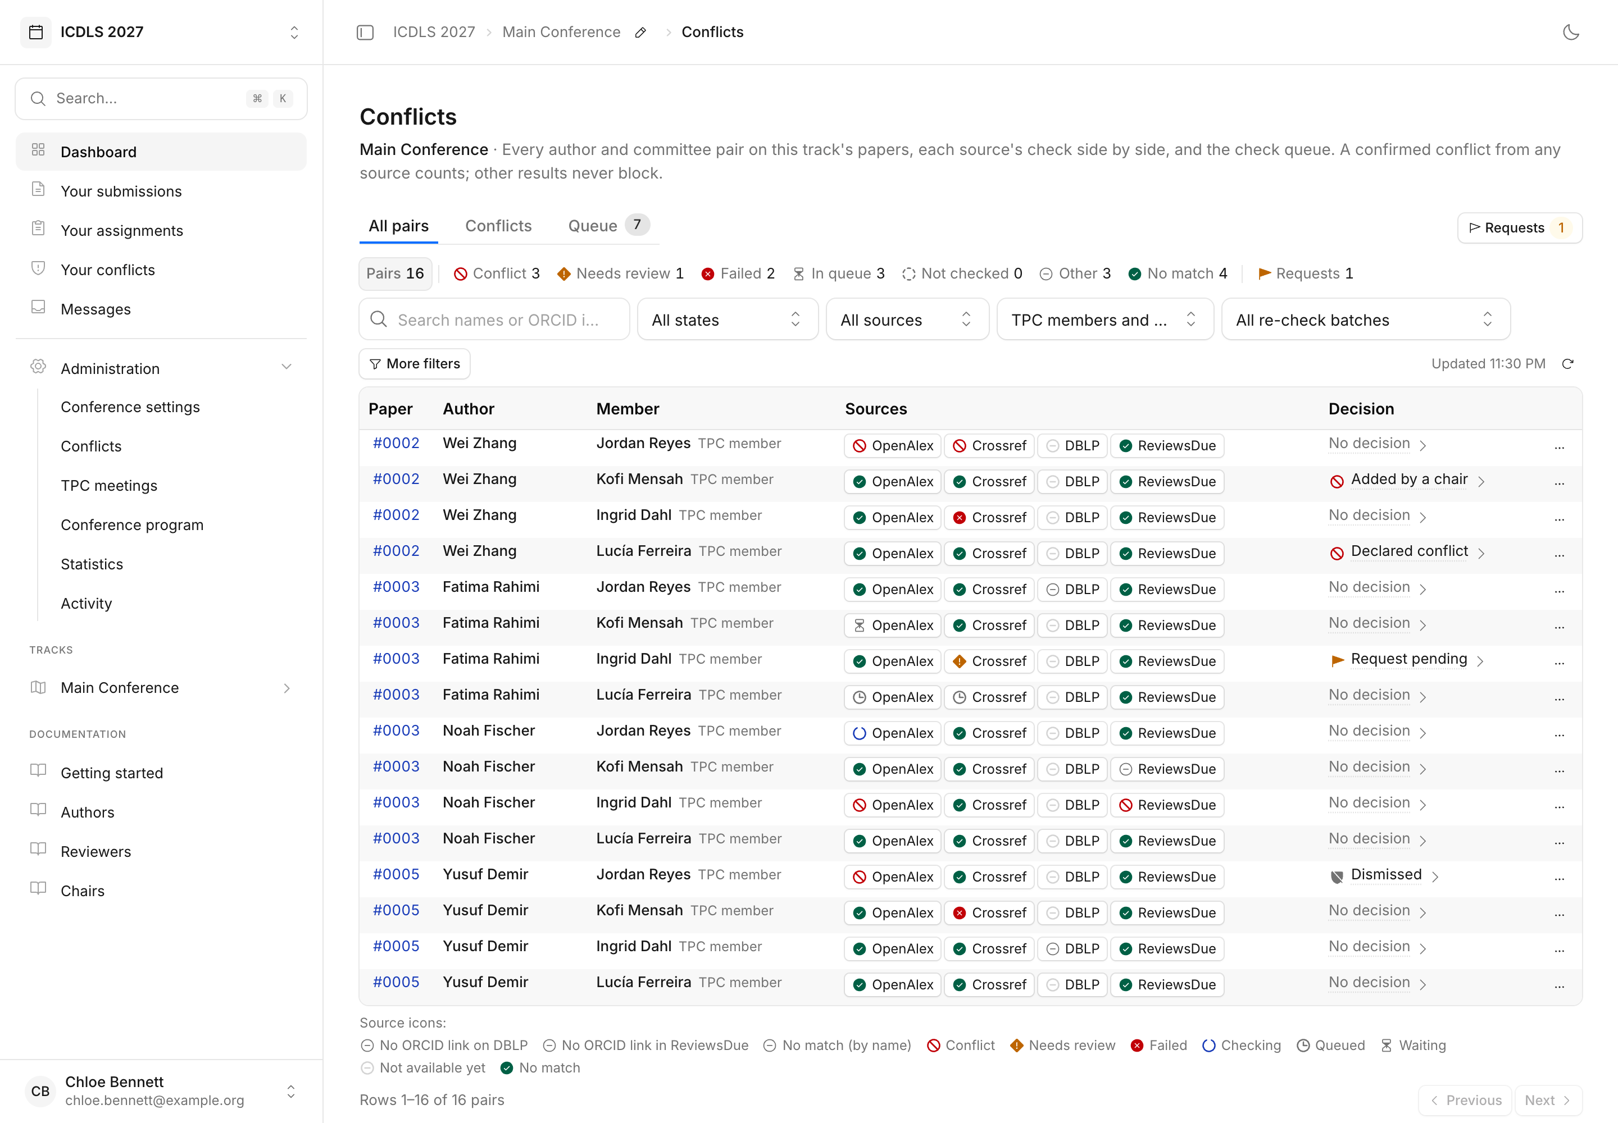Switch to the Queue tab
Screen dimensions: 1618x1123
pos(608,227)
